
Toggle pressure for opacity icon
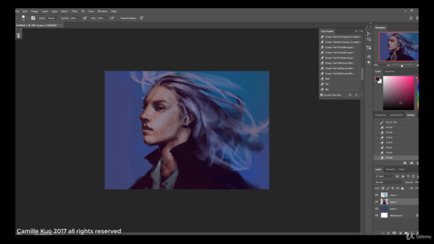pyautogui.click(x=85, y=18)
